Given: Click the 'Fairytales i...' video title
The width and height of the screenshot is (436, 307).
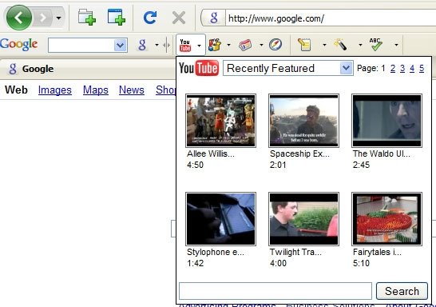Looking at the screenshot, I should coord(377,252).
